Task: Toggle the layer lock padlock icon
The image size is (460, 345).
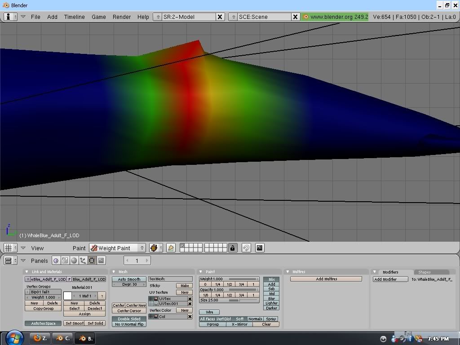Action: tap(232, 248)
